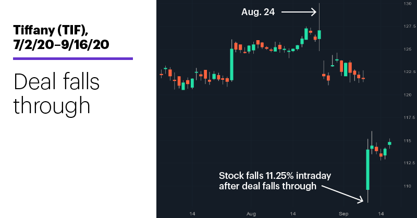This screenshot has width=417, height=218.
Task: Click the red candle after the Aug. 24 gap
Action: click(x=324, y=75)
